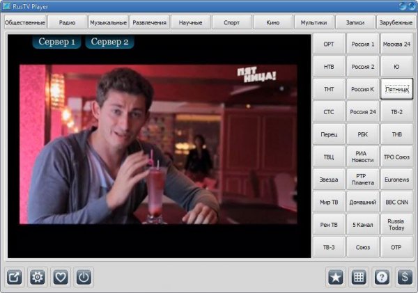Image resolution: width=418 pixels, height=293 pixels.
Task: Click the star icon button
Action: coord(336,277)
